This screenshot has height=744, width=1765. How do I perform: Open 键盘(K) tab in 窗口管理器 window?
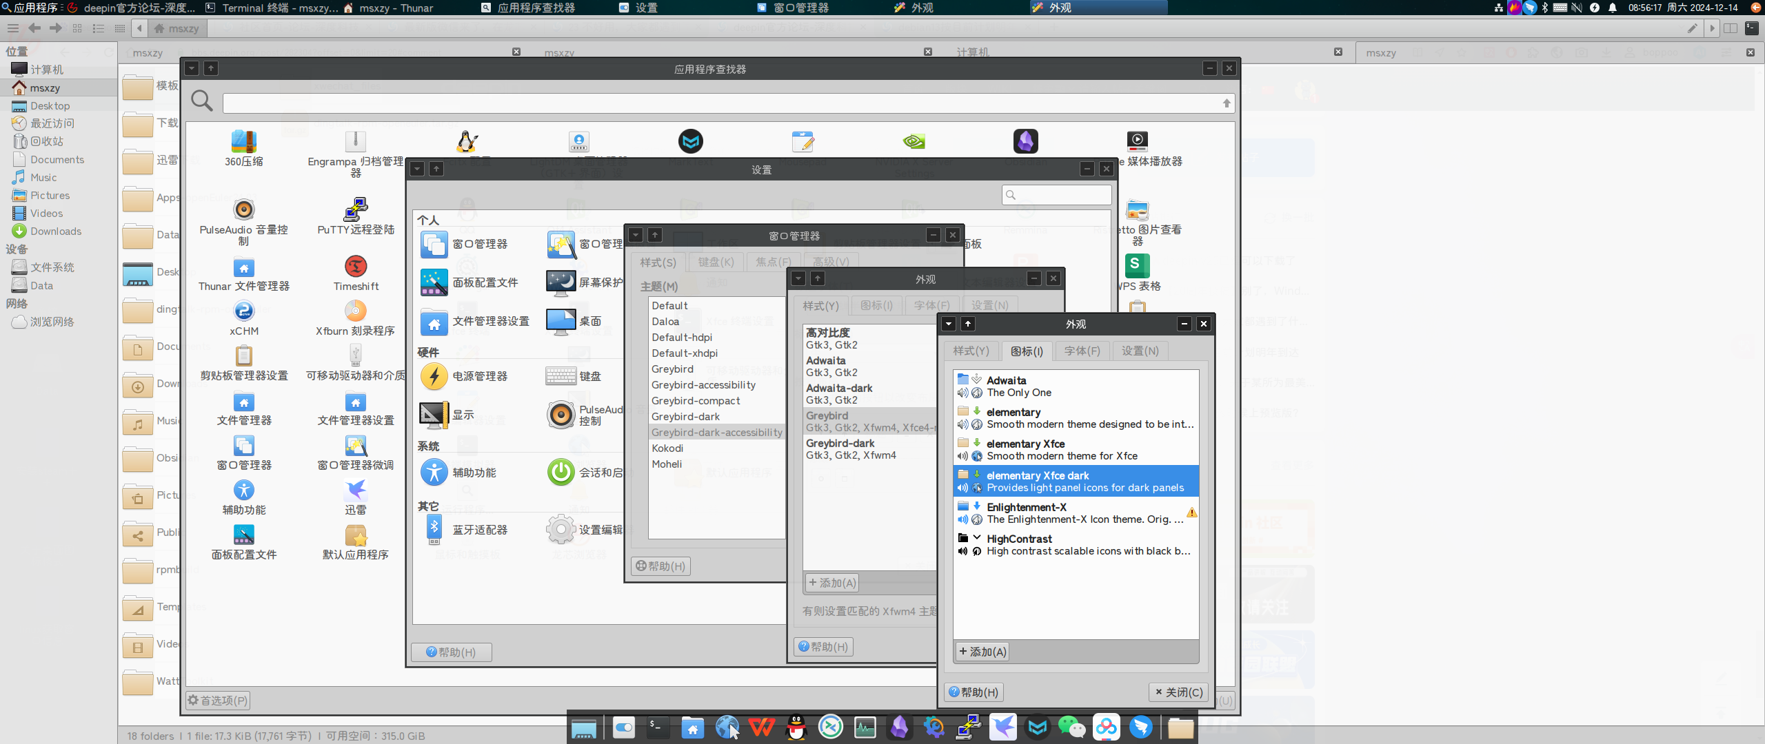pyautogui.click(x=716, y=262)
